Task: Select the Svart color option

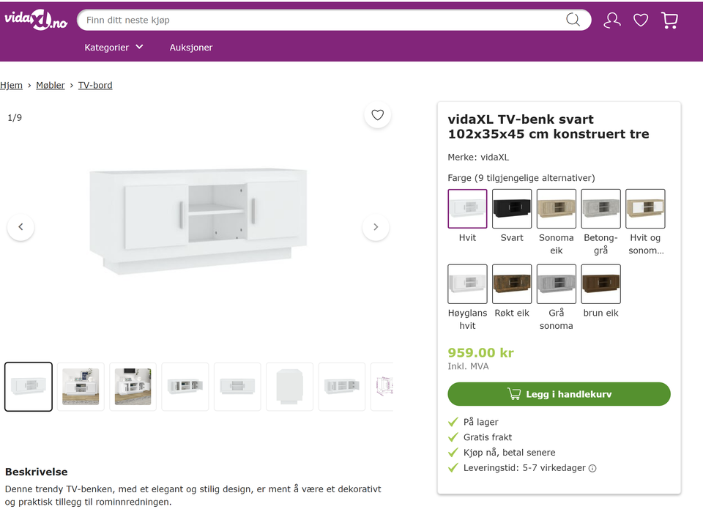Action: tap(512, 209)
